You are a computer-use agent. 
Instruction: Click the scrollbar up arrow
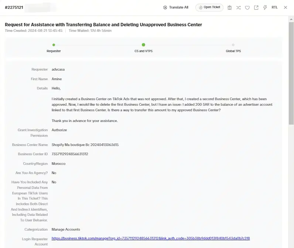point(291,19)
